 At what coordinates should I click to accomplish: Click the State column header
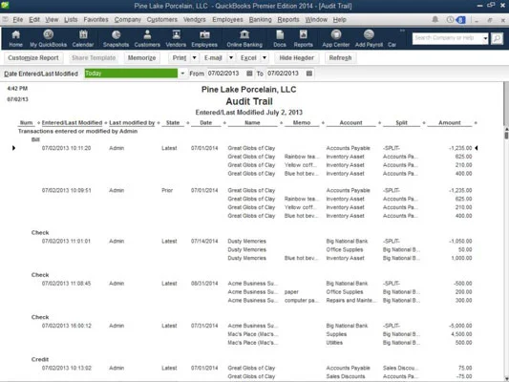[x=173, y=122]
